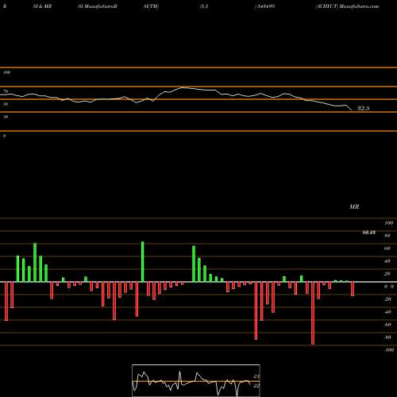Screen dimensions: 397x397
Task: Click the 100 label on left RSI axis
Action: [6, 72]
